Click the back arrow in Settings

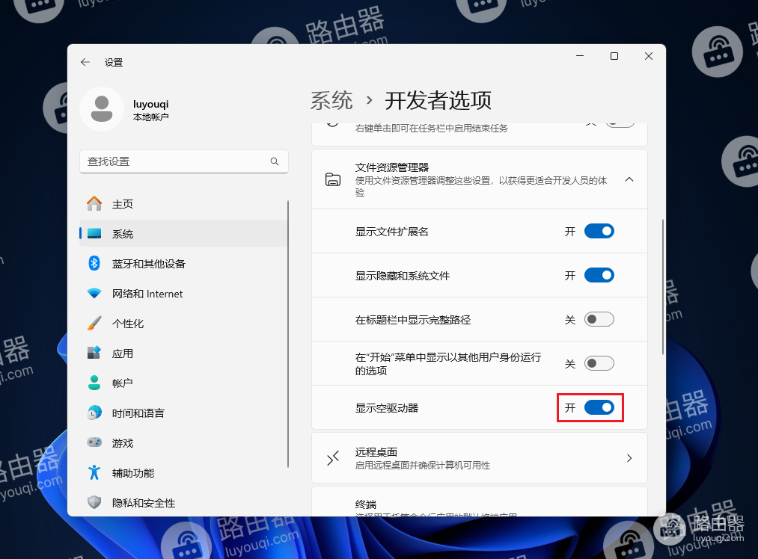85,62
